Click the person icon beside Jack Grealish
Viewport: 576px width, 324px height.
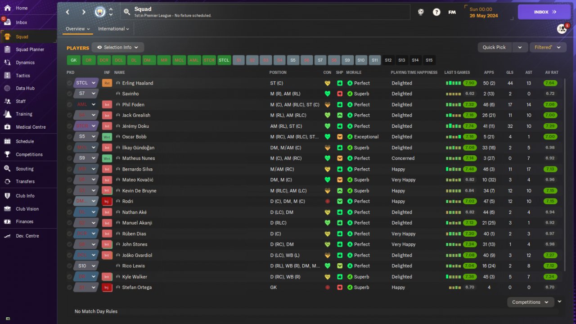click(x=118, y=116)
